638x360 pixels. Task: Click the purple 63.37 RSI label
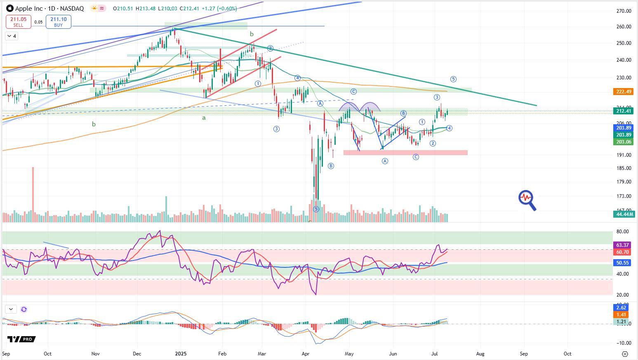coord(622,245)
